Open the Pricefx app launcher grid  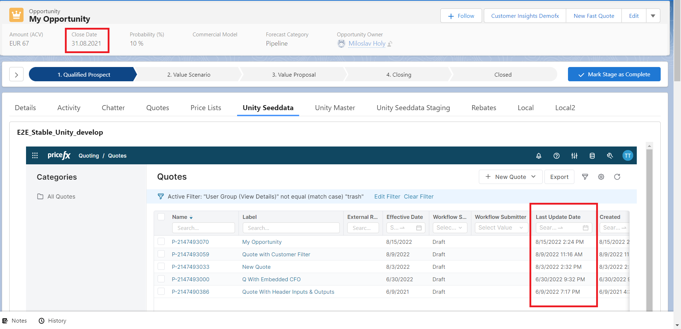(35, 155)
